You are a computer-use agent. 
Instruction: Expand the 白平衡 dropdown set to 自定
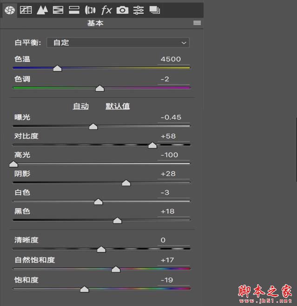pos(118,43)
